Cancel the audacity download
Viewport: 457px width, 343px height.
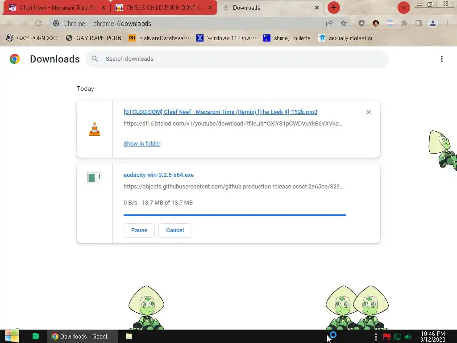(175, 230)
